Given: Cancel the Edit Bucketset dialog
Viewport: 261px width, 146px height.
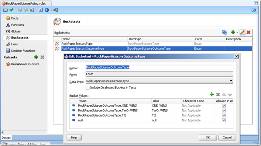Looking at the screenshot, I should 227,138.
